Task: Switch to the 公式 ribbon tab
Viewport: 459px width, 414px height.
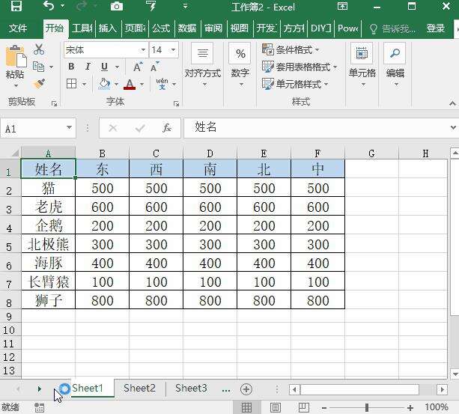Action: [x=161, y=28]
